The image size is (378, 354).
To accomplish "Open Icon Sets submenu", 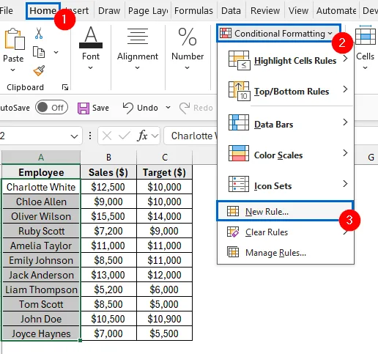I will [286, 184].
